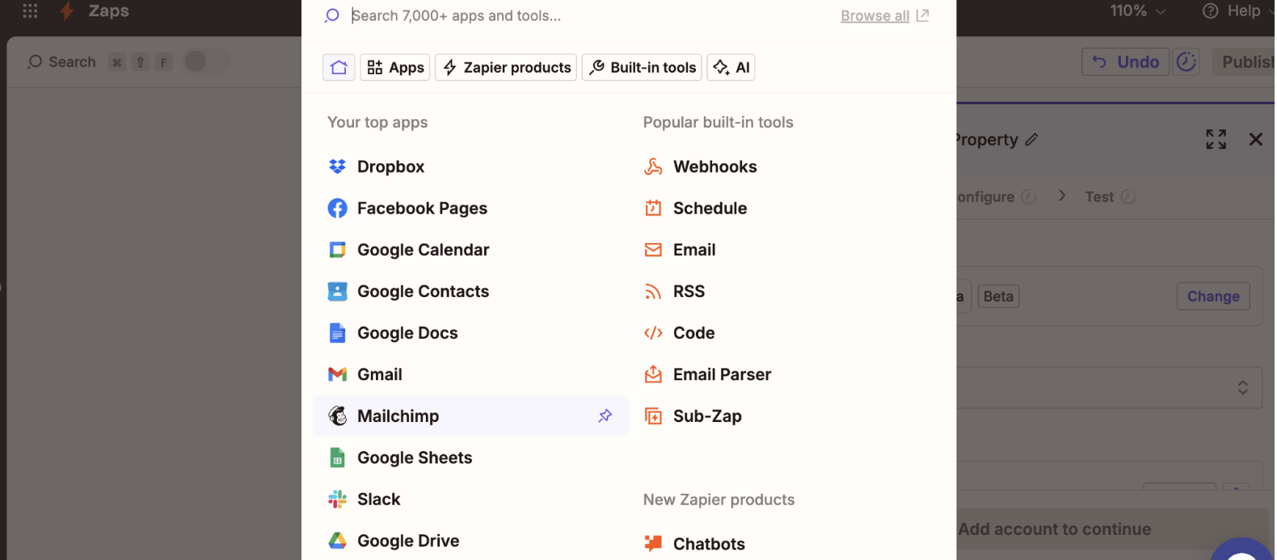Switch to the Built-in tools tab
Viewport: 1277px width, 560px height.
tap(642, 68)
